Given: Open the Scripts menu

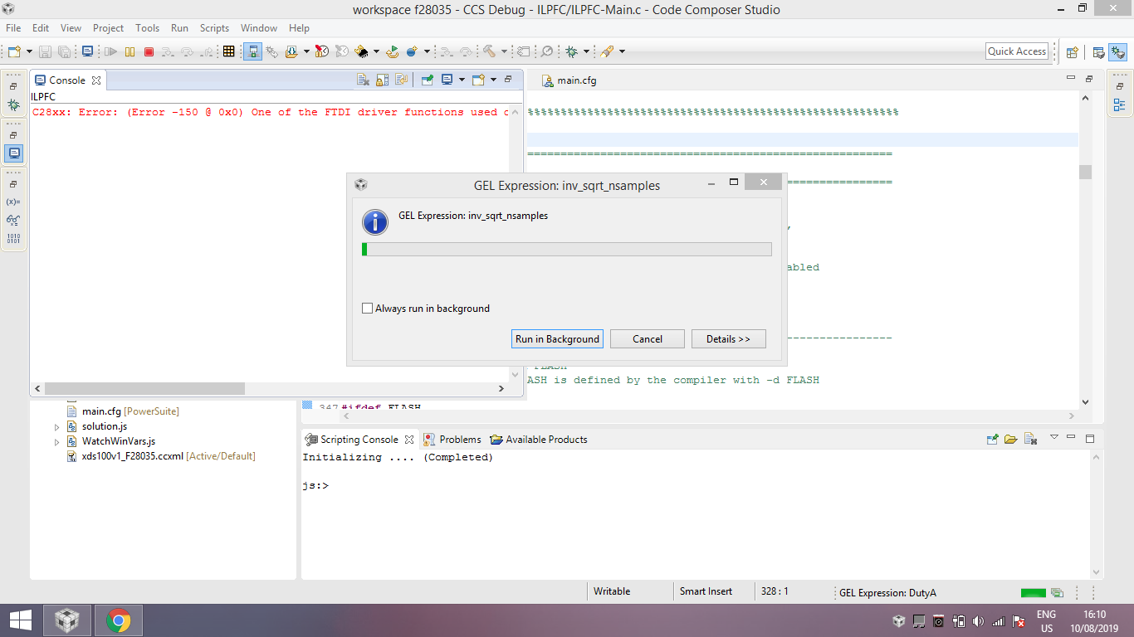Looking at the screenshot, I should pos(214,27).
